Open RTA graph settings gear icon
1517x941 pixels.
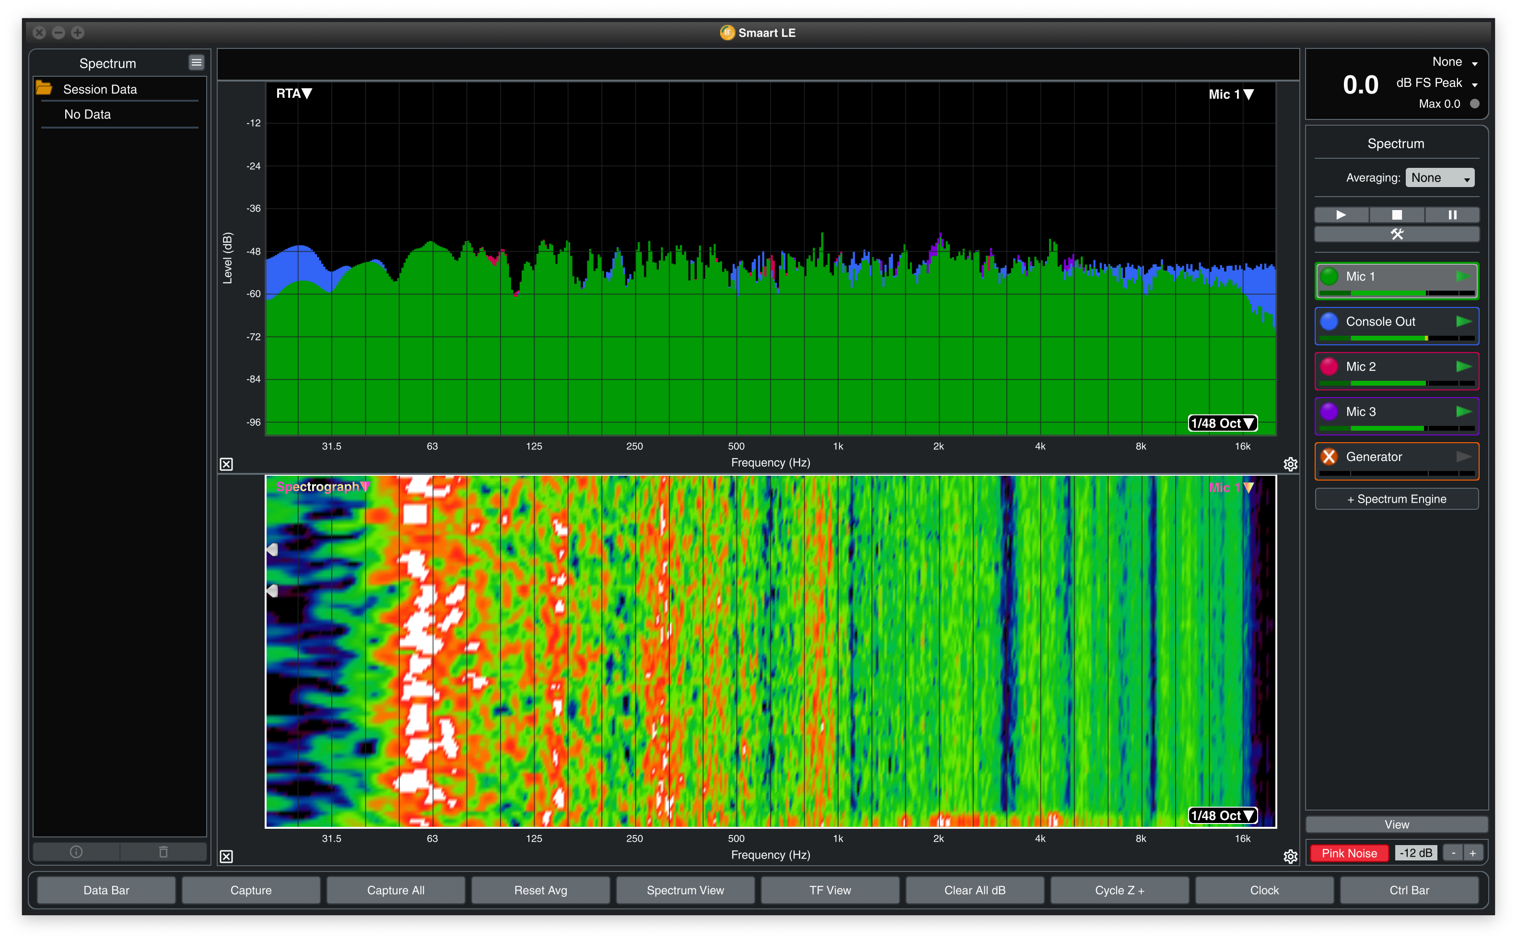click(1290, 464)
